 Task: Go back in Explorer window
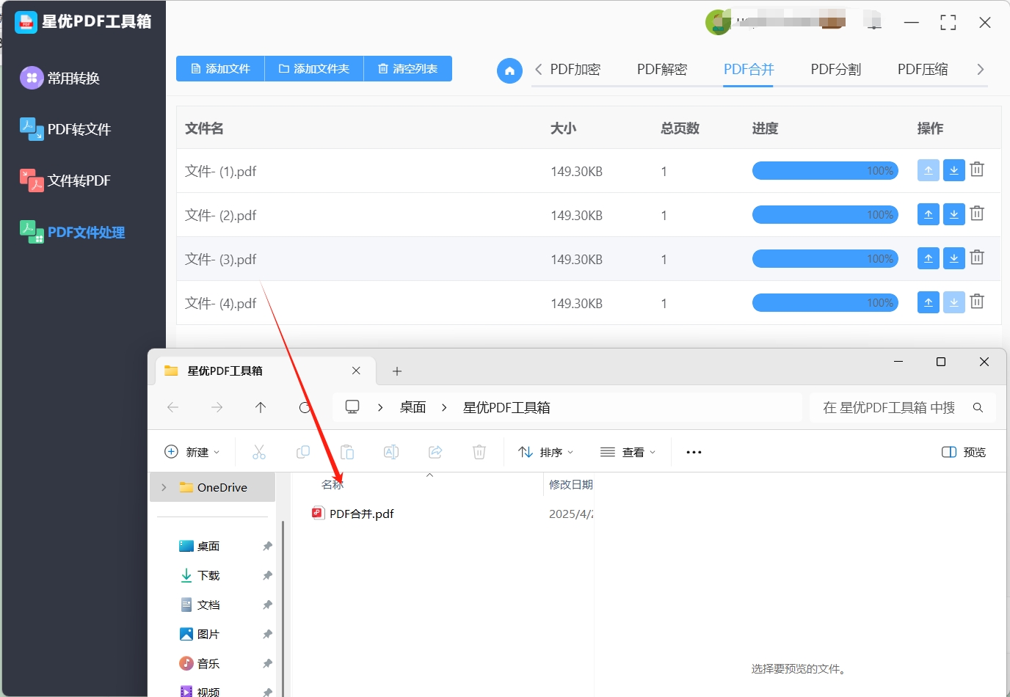click(173, 407)
